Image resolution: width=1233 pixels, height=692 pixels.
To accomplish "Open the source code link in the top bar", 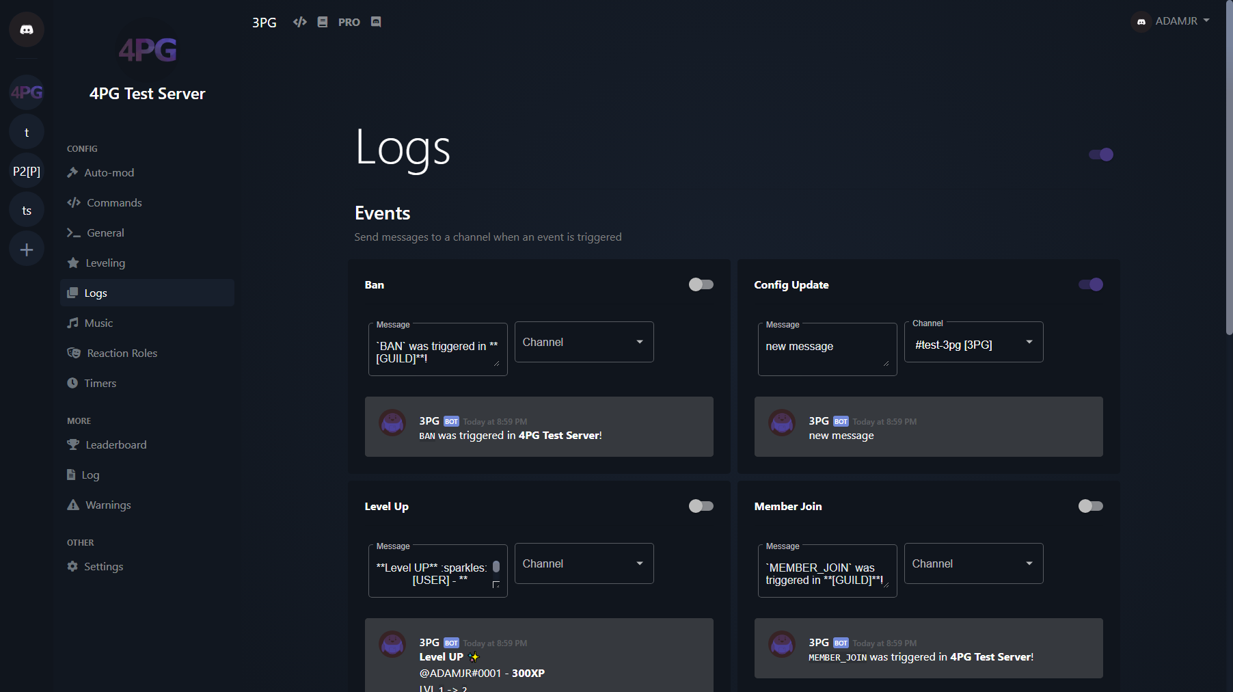I will coord(299,22).
